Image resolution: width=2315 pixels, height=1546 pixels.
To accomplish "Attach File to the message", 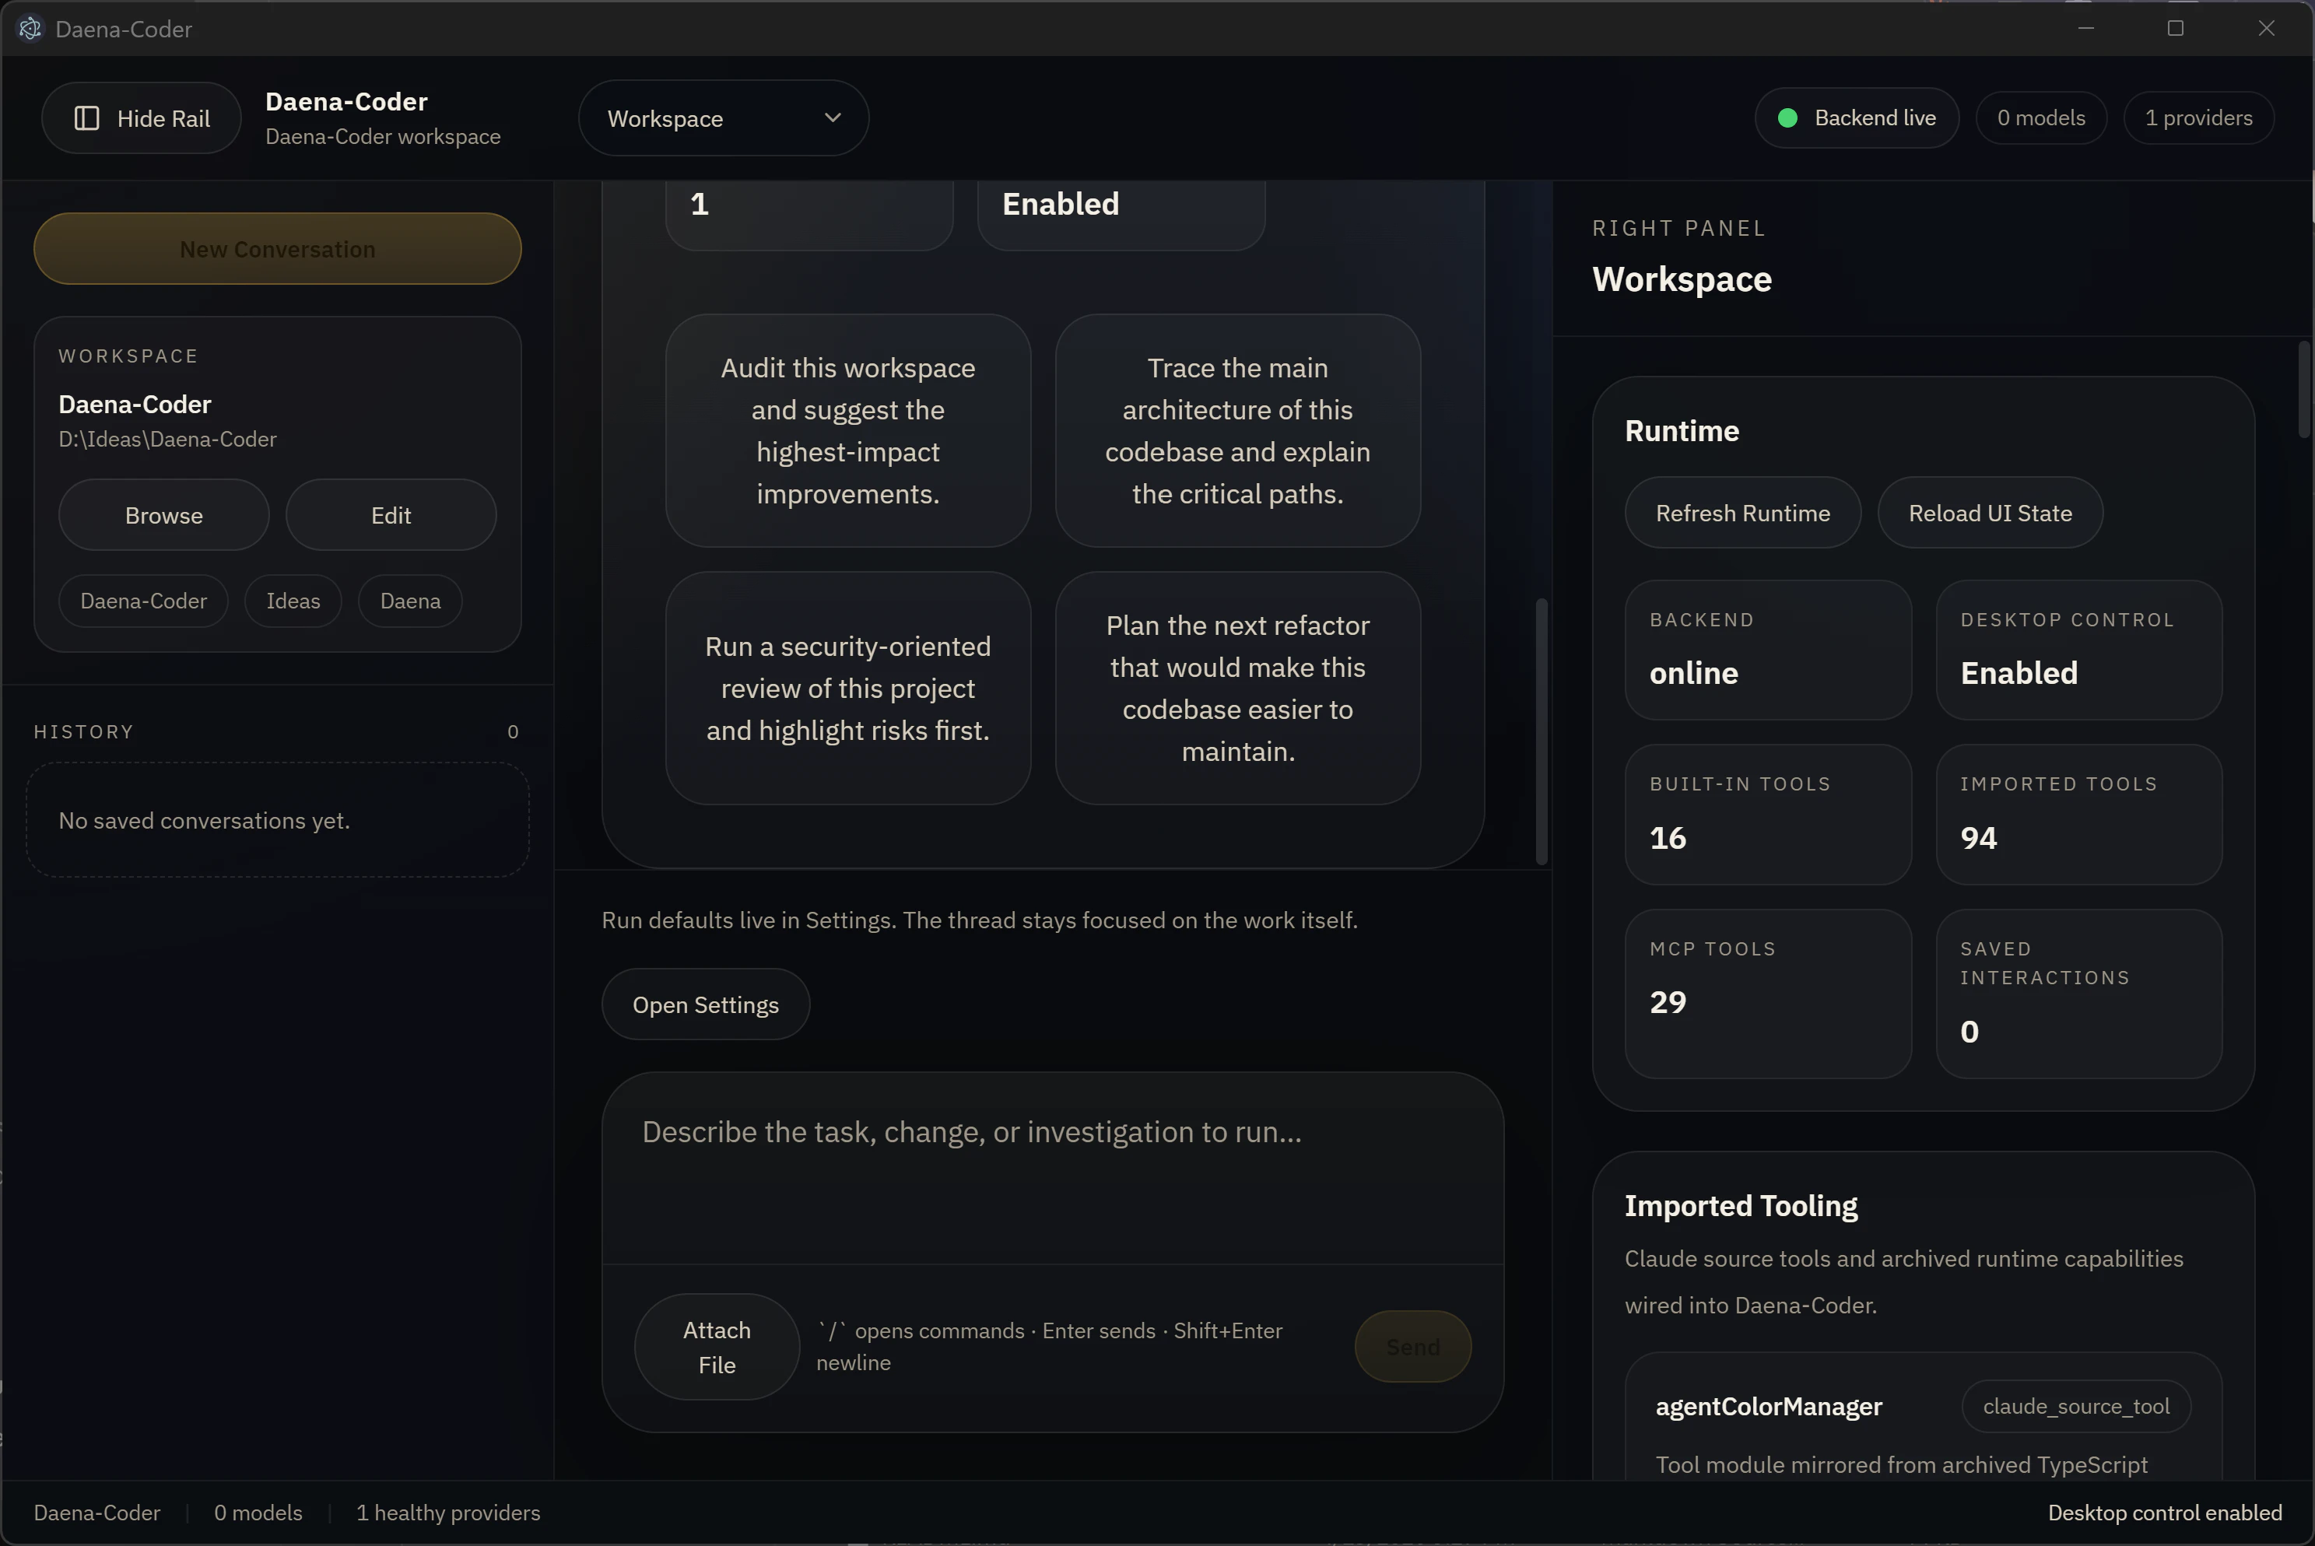I will pyautogui.click(x=717, y=1347).
